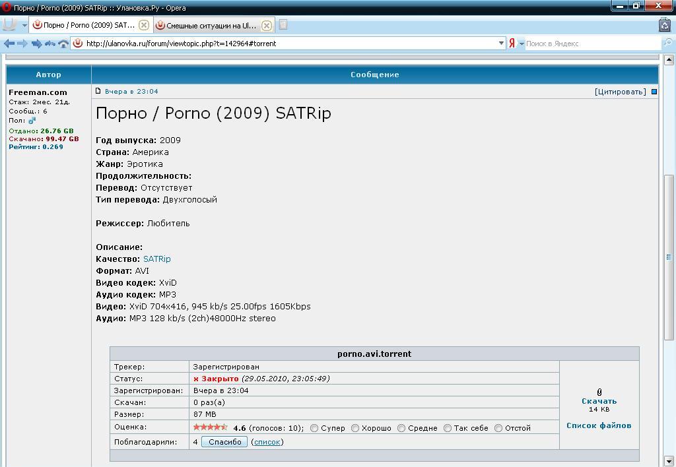Click the Opera panel toggle icon
Image resolution: width=676 pixels, height=467 pixels.
9,25
